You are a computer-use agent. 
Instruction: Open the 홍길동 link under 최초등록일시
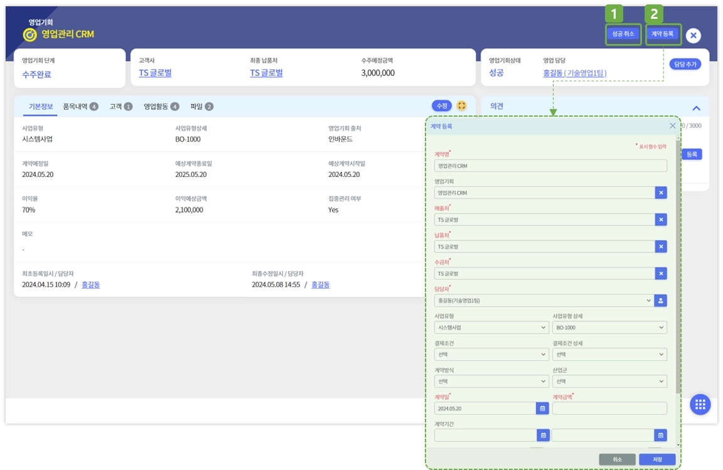(91, 285)
